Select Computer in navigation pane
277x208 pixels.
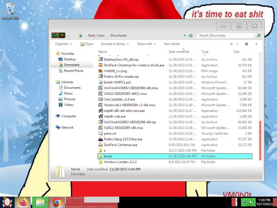pyautogui.click(x=66, y=116)
